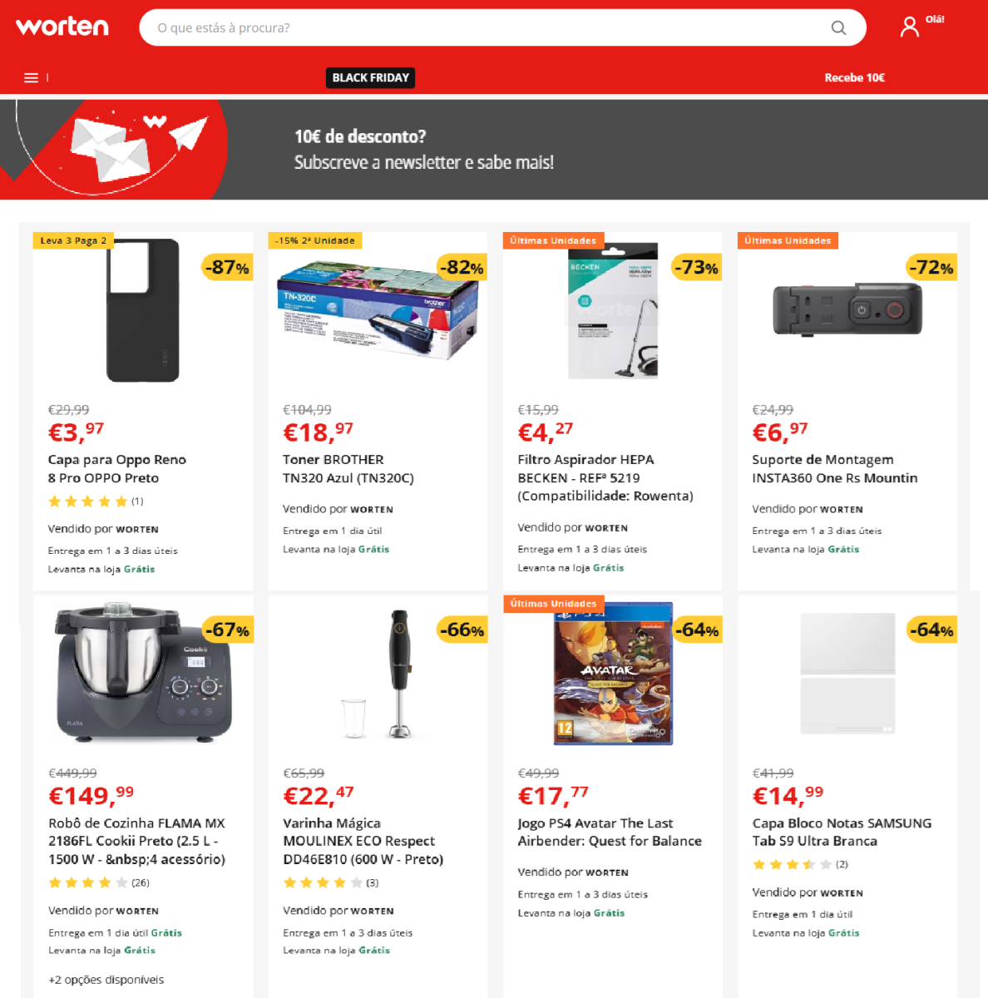This screenshot has height=998, width=988.
Task: Click star rating on Samsung Tab S9 cover
Action: 792,864
